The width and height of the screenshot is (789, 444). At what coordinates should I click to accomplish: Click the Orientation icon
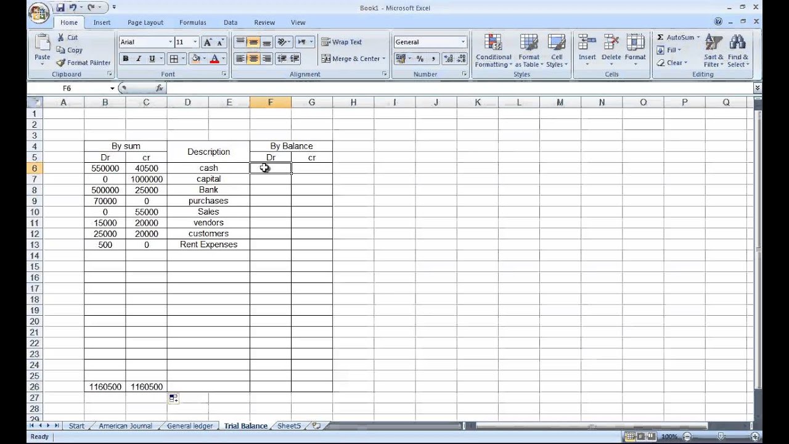281,42
